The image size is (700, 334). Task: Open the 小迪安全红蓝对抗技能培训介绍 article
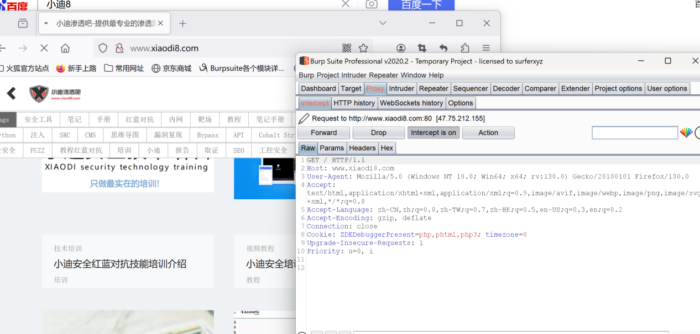pyautogui.click(x=120, y=264)
